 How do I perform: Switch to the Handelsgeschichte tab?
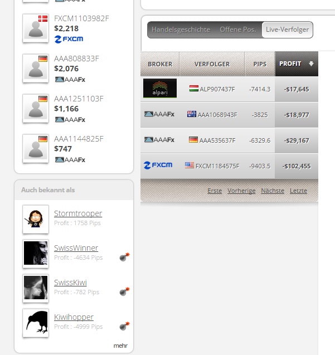pyautogui.click(x=181, y=30)
